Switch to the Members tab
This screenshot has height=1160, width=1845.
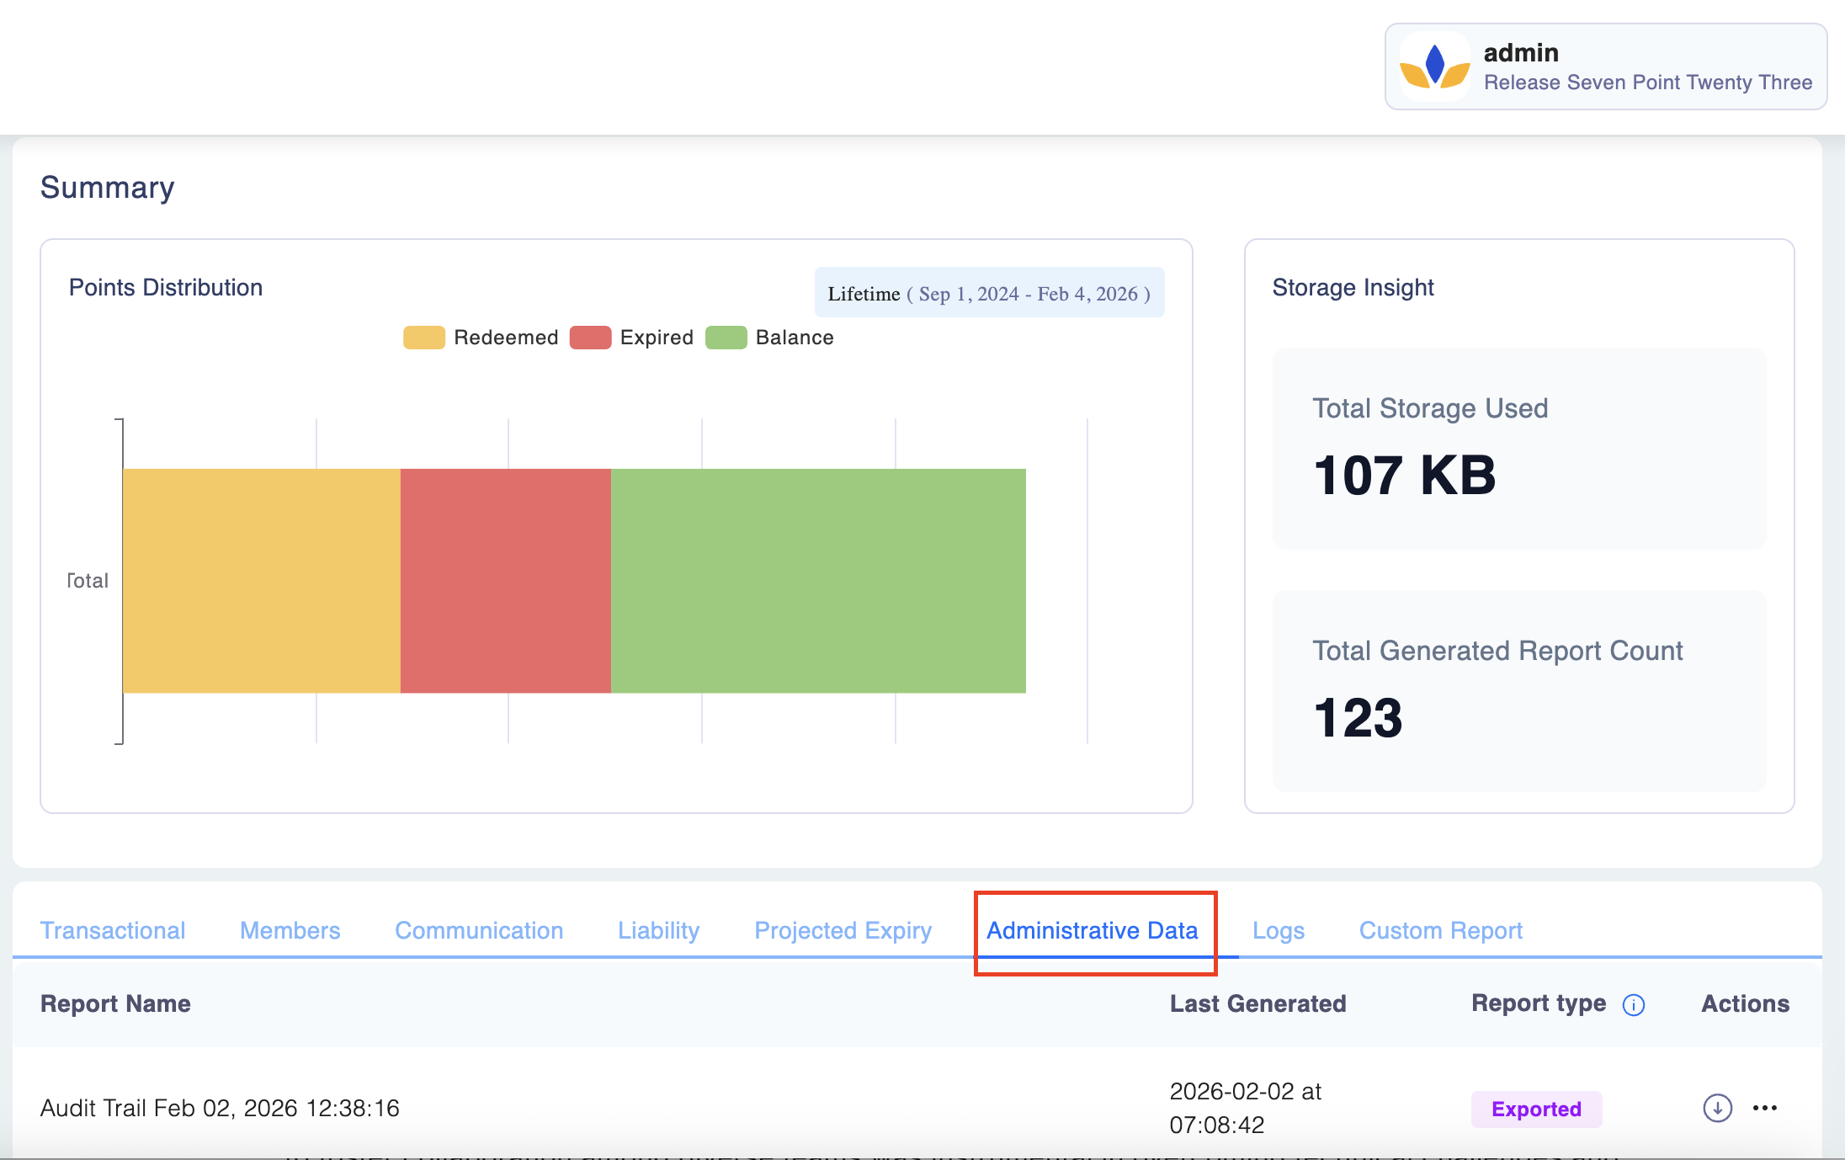click(x=290, y=930)
